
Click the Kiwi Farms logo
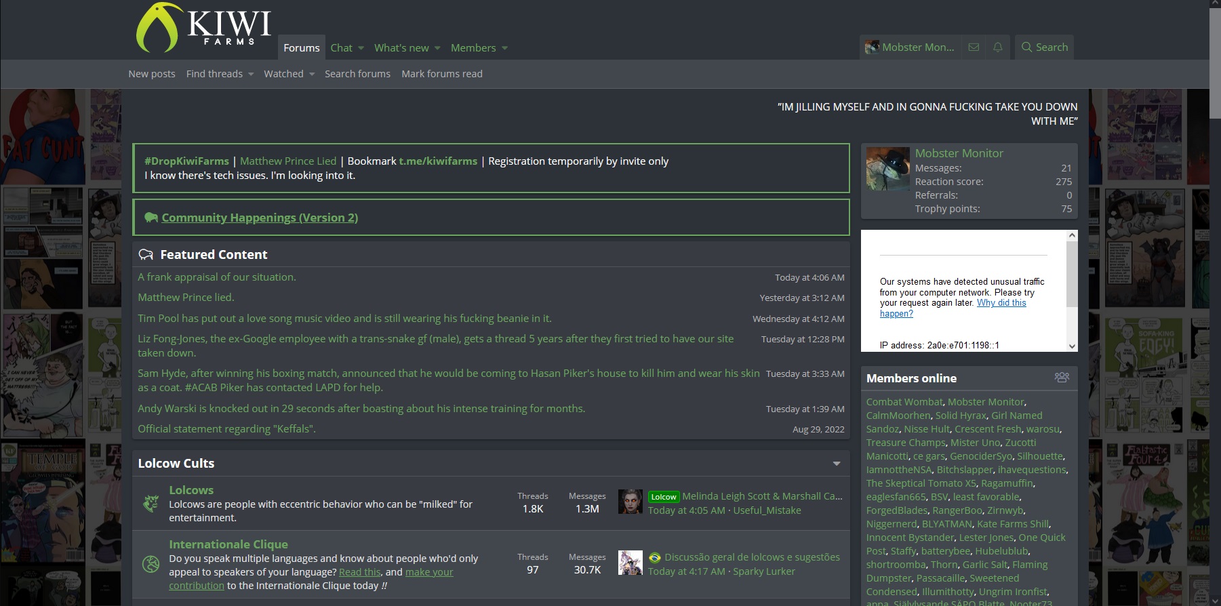coord(203,28)
